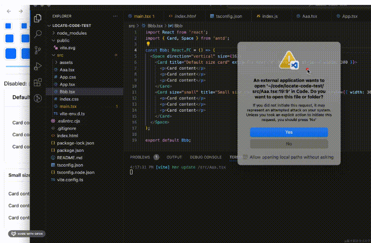Open the Explorer more actions ellipsis

click(x=115, y=16)
